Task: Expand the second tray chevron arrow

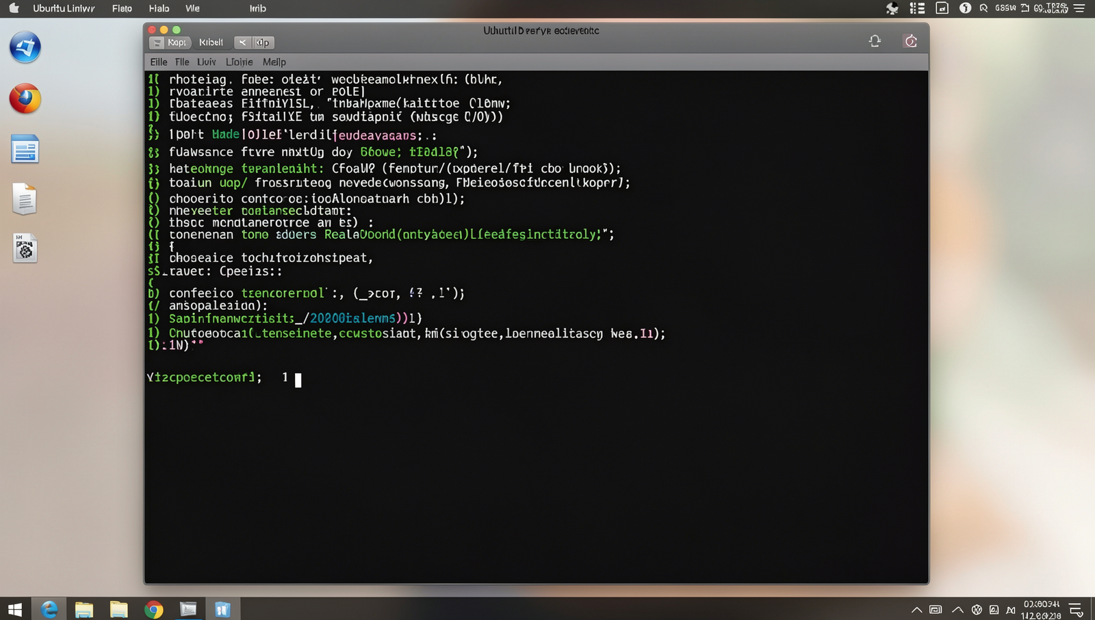Action: [x=957, y=610]
